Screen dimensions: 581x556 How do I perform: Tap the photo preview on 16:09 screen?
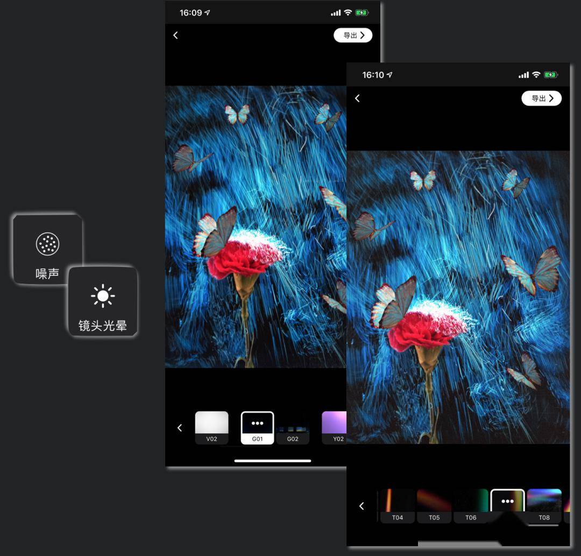click(256, 226)
